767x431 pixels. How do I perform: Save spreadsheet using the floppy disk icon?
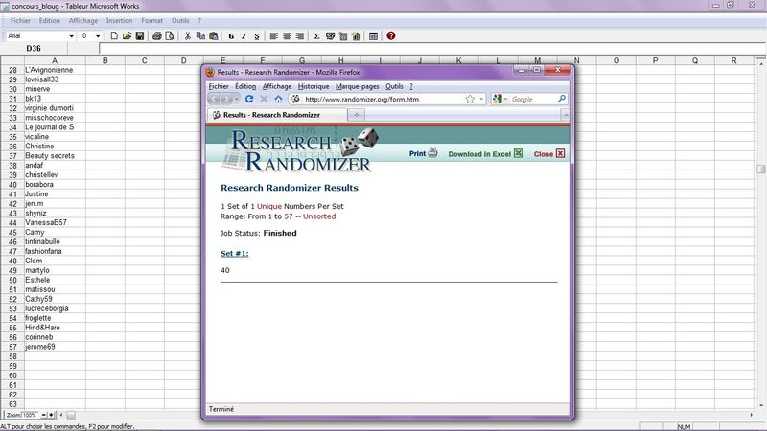[x=140, y=36]
